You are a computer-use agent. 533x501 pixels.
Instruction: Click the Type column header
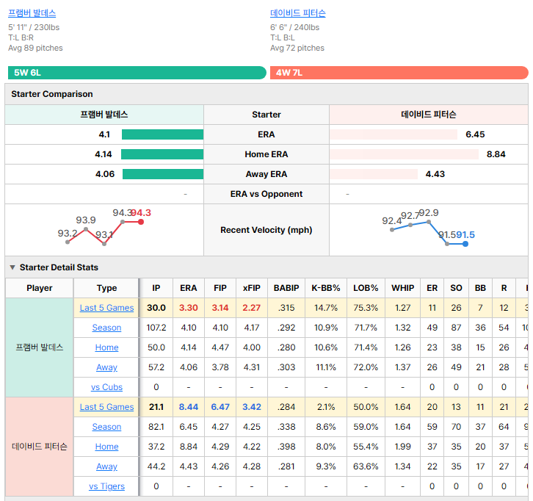click(106, 288)
